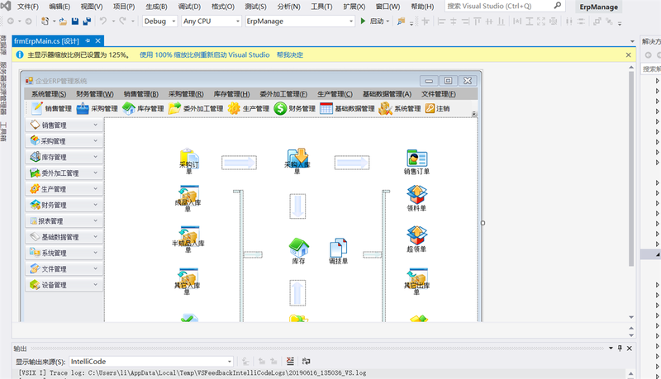
Task: Select the 其它入库单 icon on the canvas
Action: tap(188, 282)
